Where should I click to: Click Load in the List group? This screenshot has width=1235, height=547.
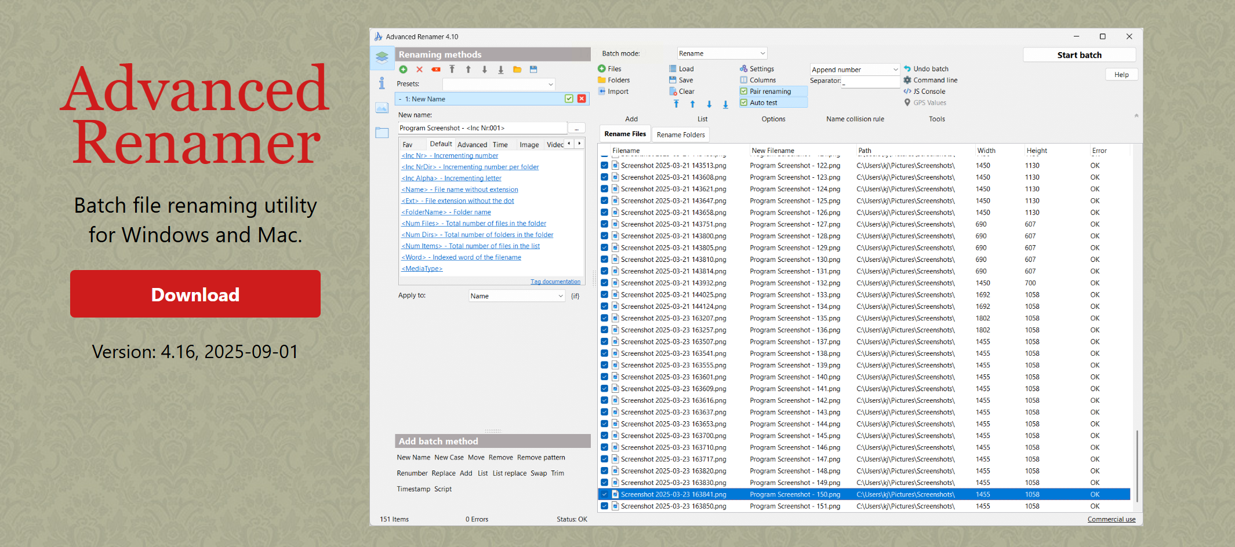point(681,69)
